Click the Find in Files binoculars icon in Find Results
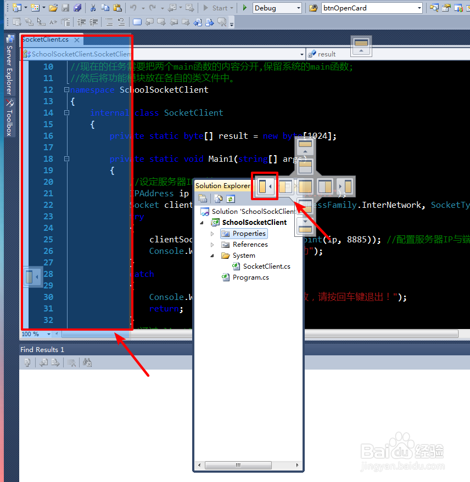This screenshot has width=470, height=482. [87, 362]
